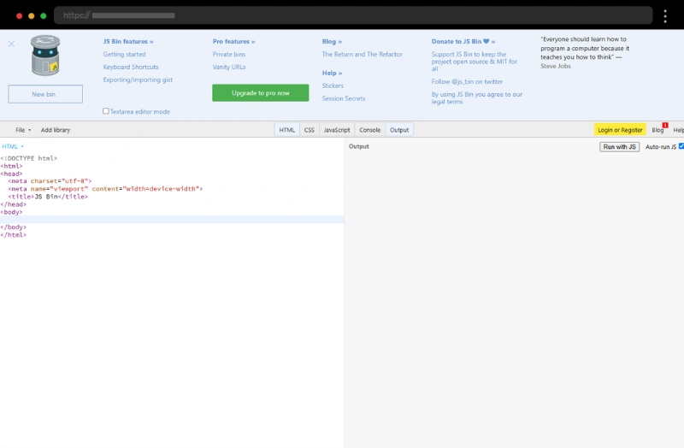Open Keyboard Shortcuts link
The height and width of the screenshot is (448, 684).
point(131,67)
